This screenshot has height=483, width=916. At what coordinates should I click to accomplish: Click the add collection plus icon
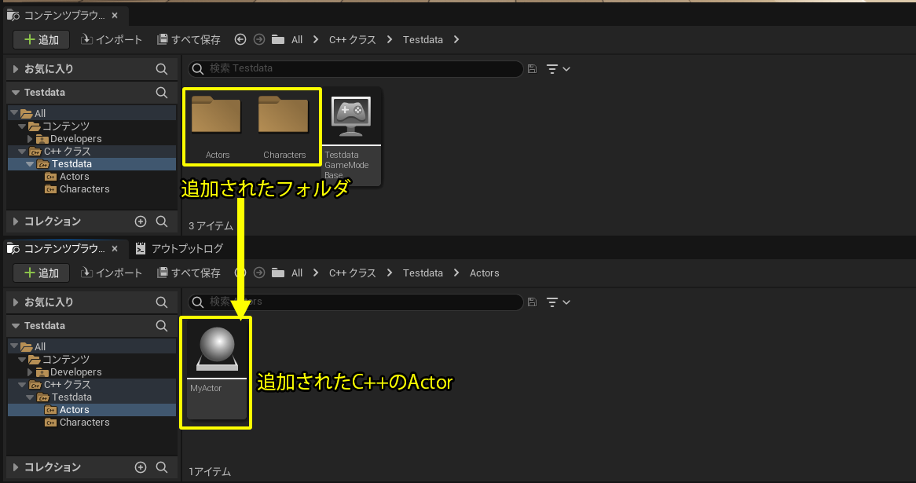pyautogui.click(x=139, y=221)
